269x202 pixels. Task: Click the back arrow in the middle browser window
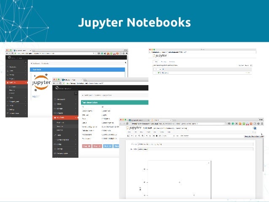[54, 83]
